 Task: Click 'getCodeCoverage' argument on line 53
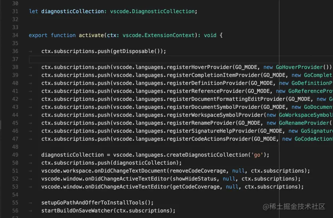pos(196,187)
